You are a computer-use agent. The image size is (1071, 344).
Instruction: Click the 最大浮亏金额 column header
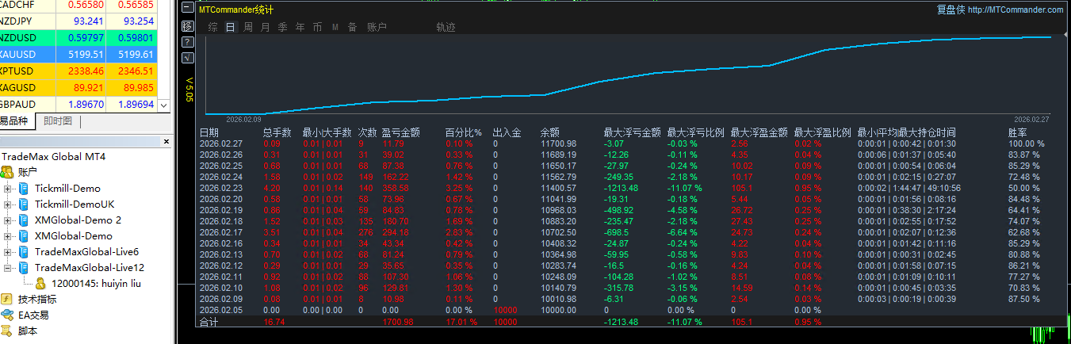tap(633, 132)
